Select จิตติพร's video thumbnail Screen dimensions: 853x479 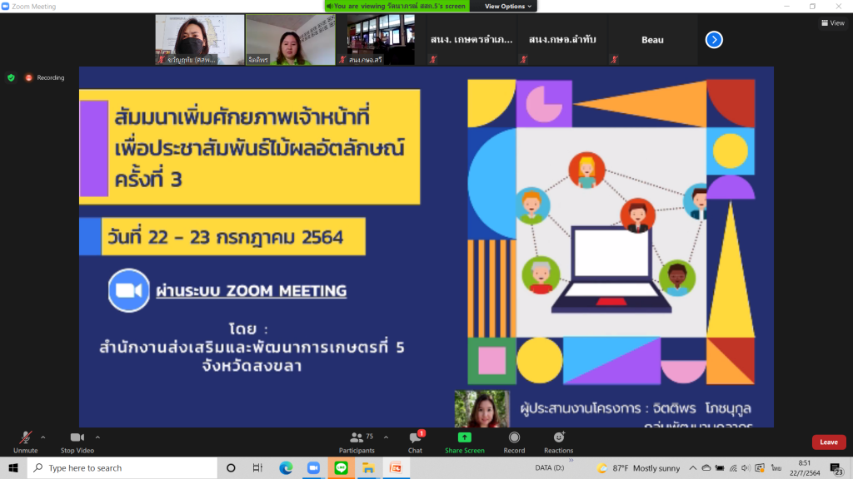pos(291,40)
